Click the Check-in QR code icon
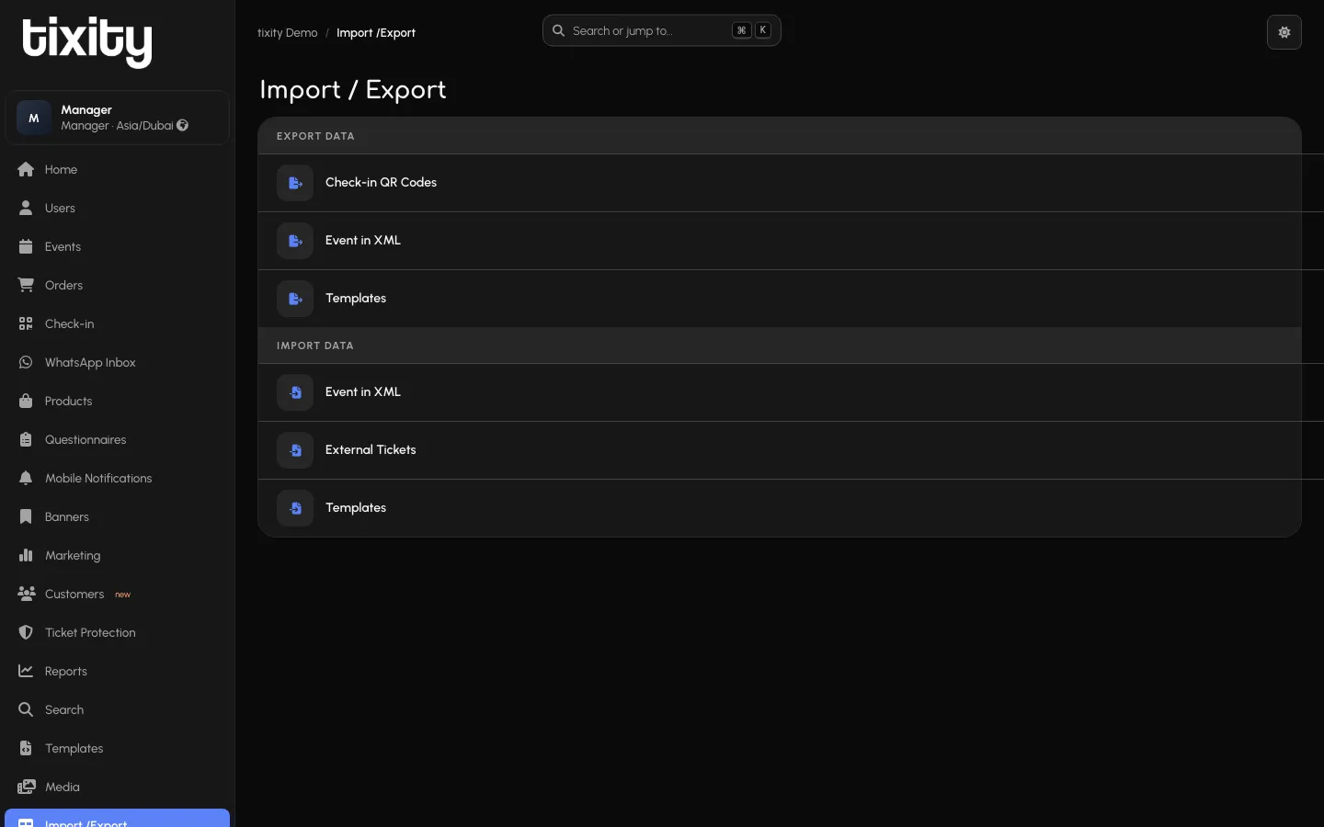 (26, 324)
